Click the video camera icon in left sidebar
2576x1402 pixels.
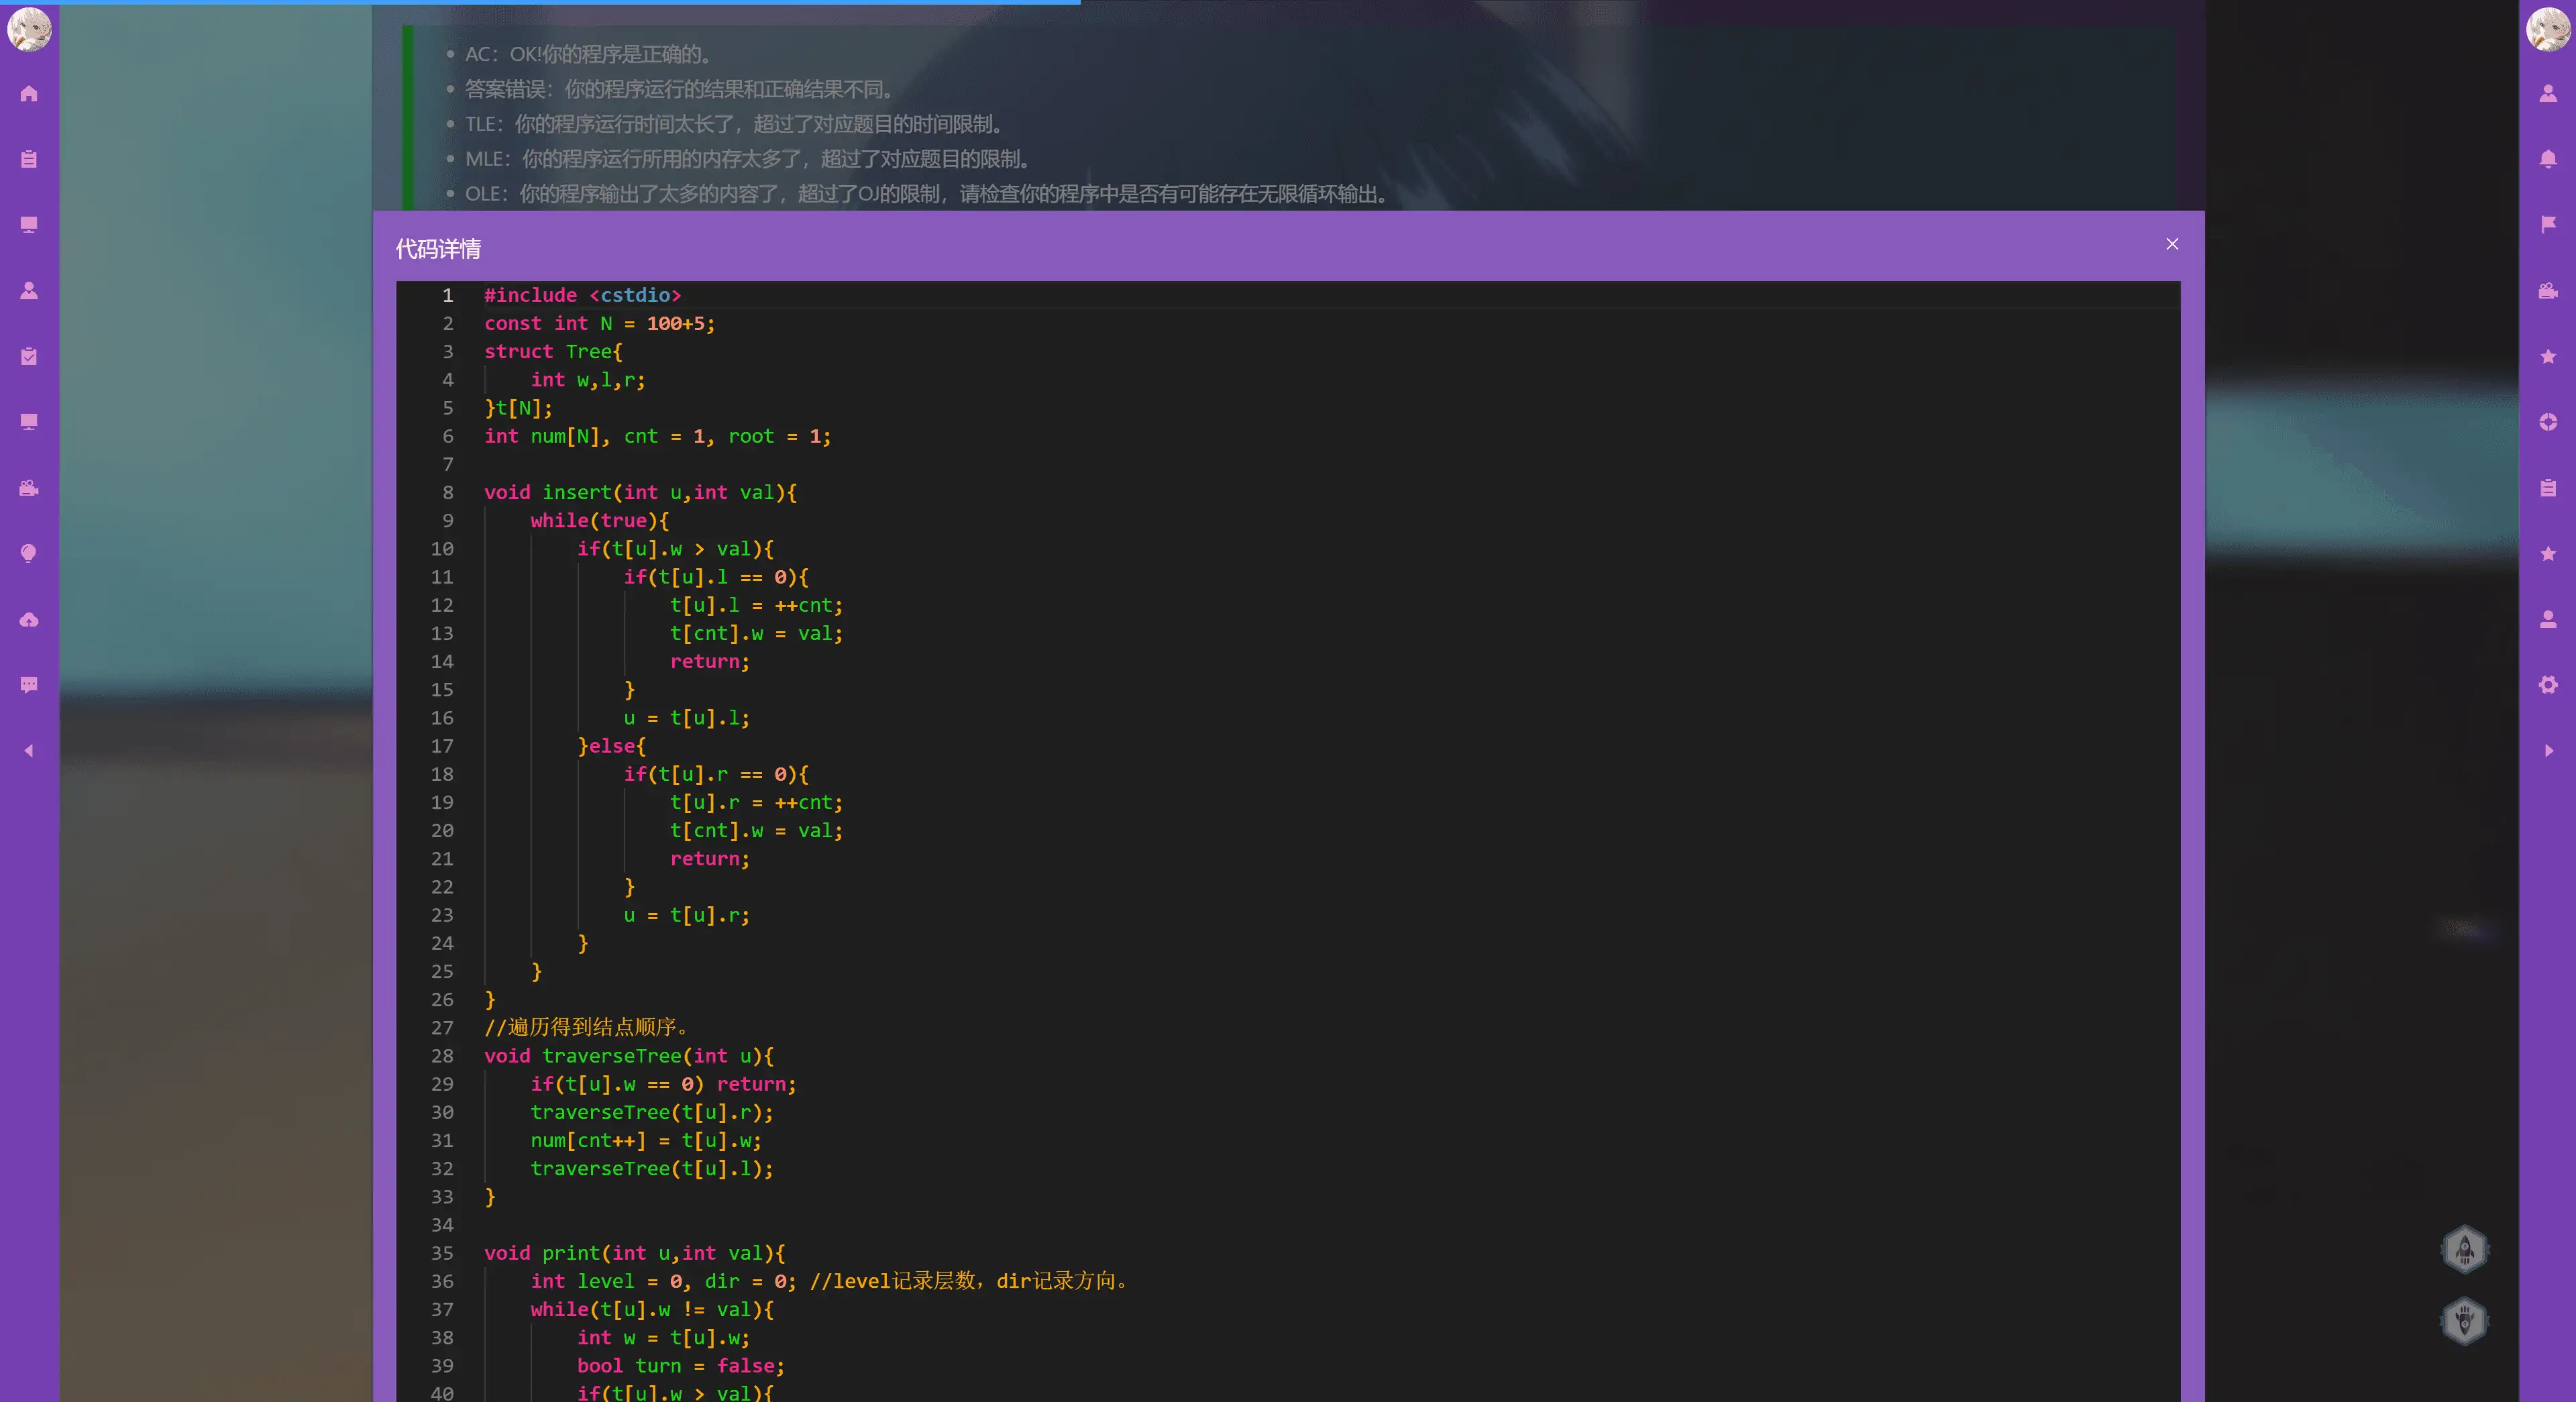click(29, 488)
